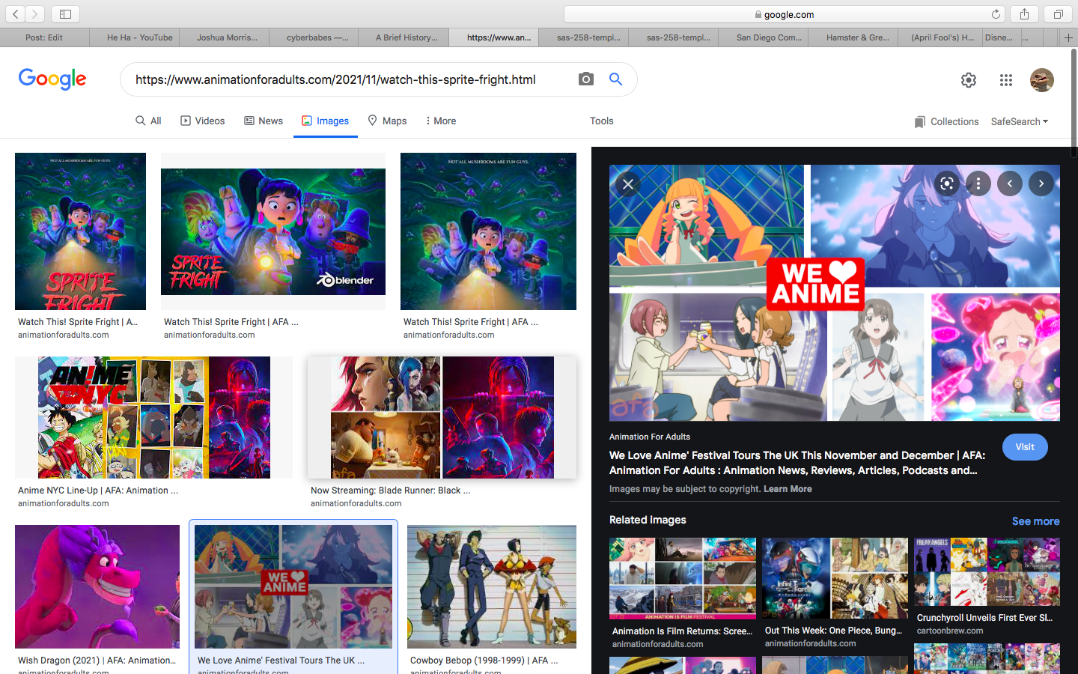
Task: Select the Images results tab
Action: [x=325, y=121]
